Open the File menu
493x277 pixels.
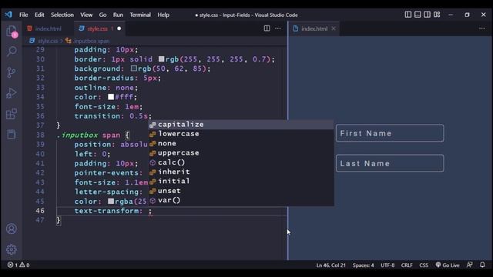(x=24, y=15)
